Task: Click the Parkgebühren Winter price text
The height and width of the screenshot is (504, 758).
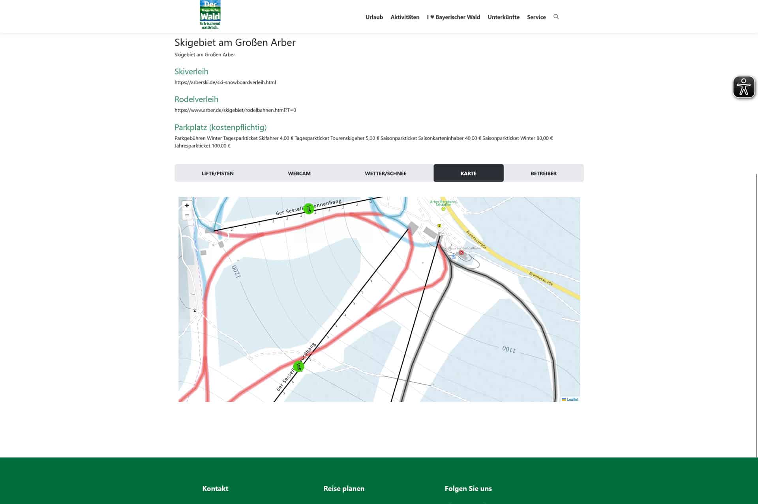Action: (364, 142)
